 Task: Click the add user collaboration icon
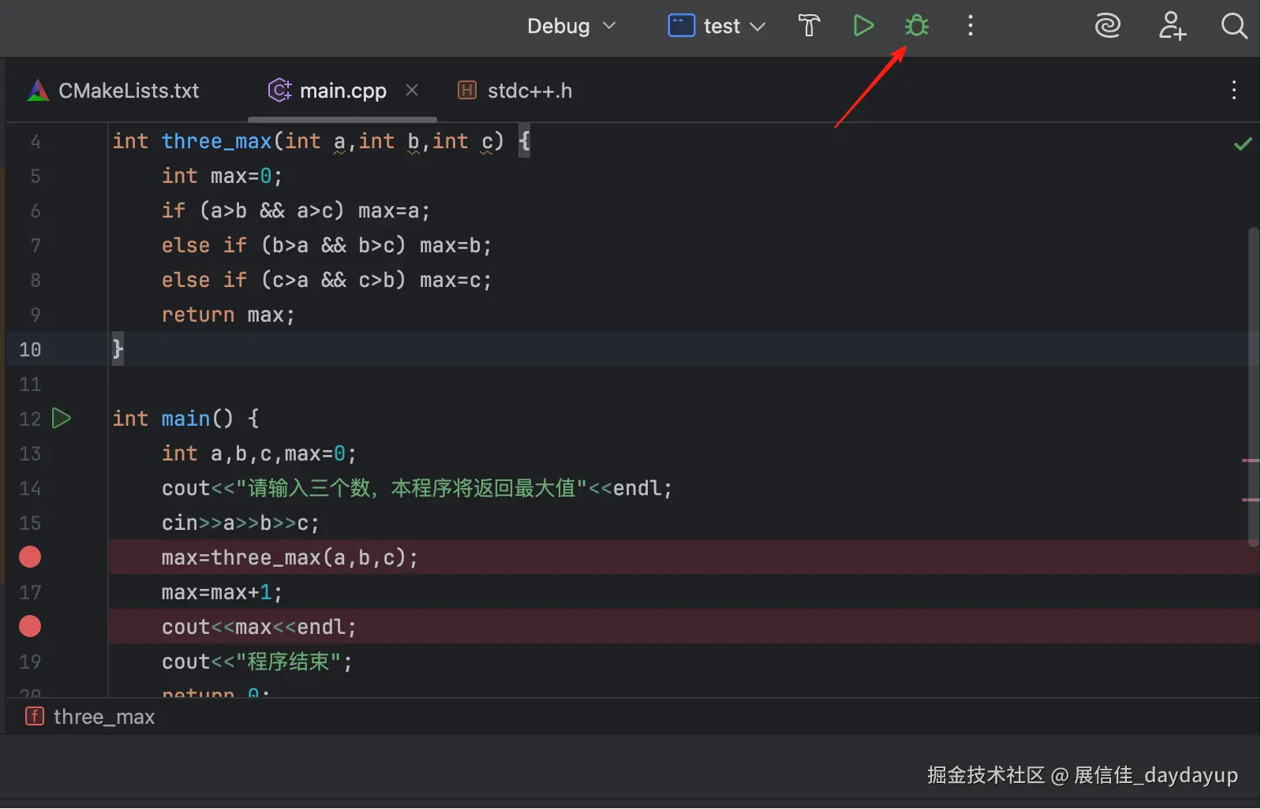(x=1172, y=26)
